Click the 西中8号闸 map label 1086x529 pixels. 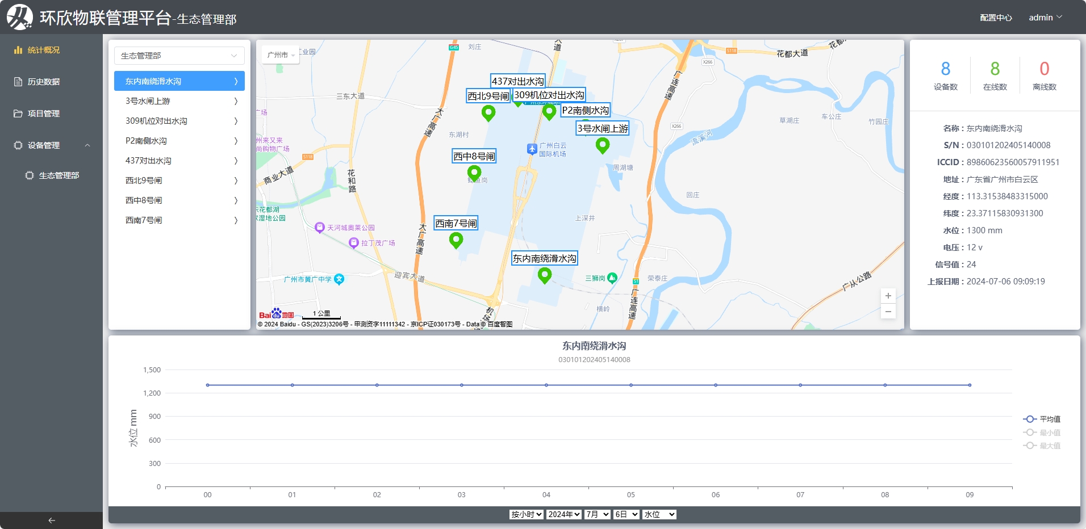(x=474, y=156)
